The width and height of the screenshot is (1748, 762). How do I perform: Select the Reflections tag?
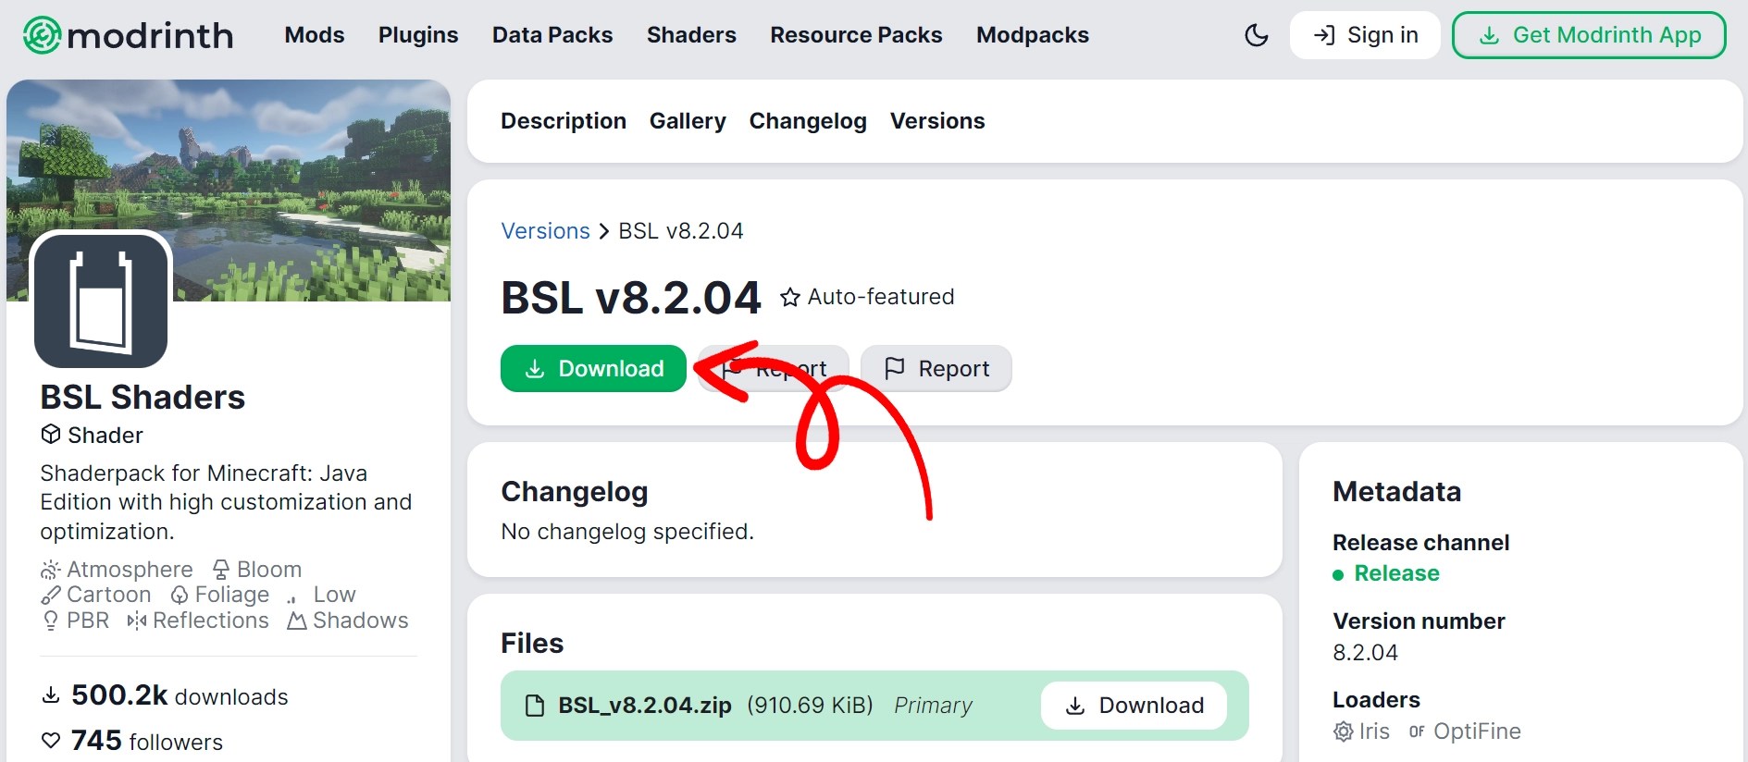(x=198, y=621)
